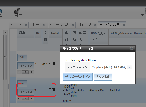Viewport: 146px width, 107px height.
Task: Close the ストレージ tab
Action: click(x=95, y=25)
